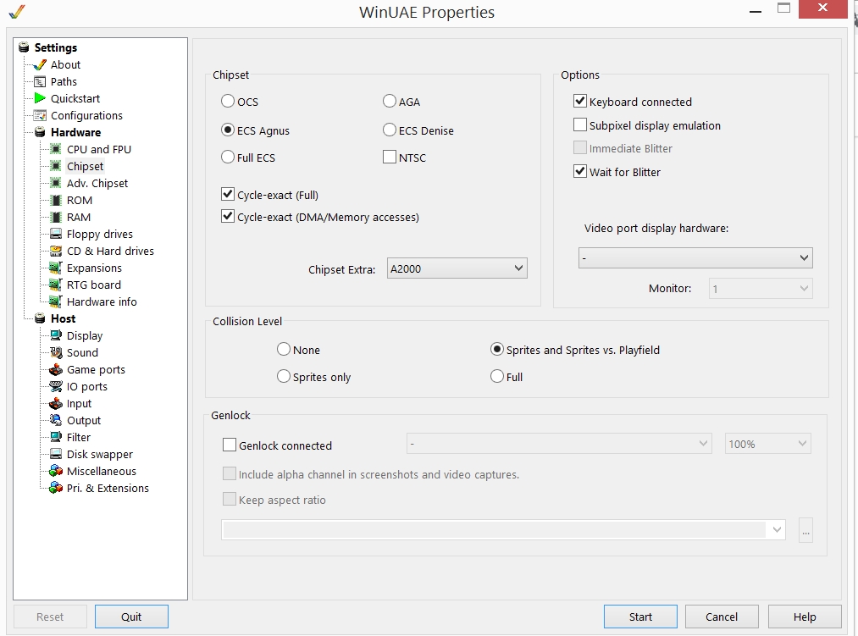
Task: Click the Hardware section icon
Action: click(40, 132)
